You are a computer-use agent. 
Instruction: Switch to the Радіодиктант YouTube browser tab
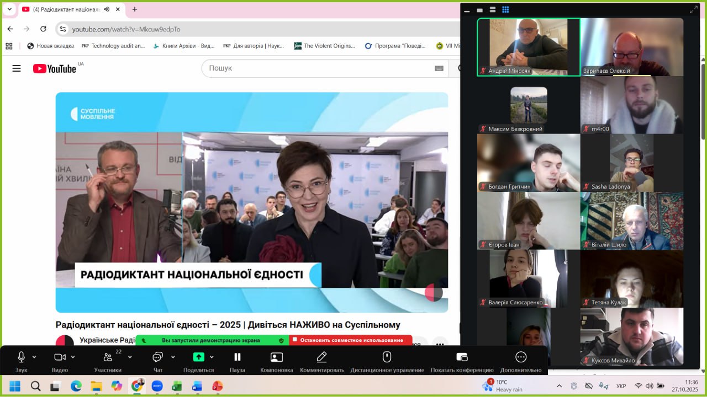[x=65, y=9]
